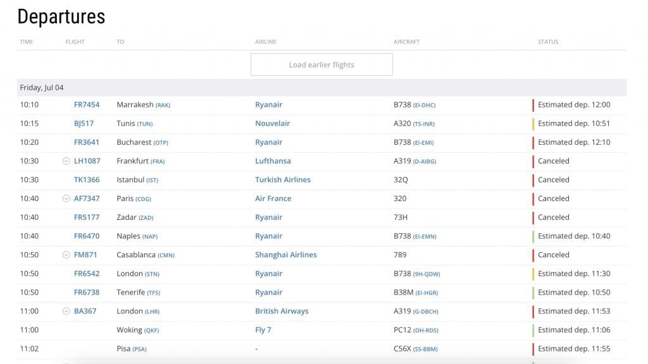Open flight FR5177 link
This screenshot has width=648, height=364.
(x=87, y=217)
